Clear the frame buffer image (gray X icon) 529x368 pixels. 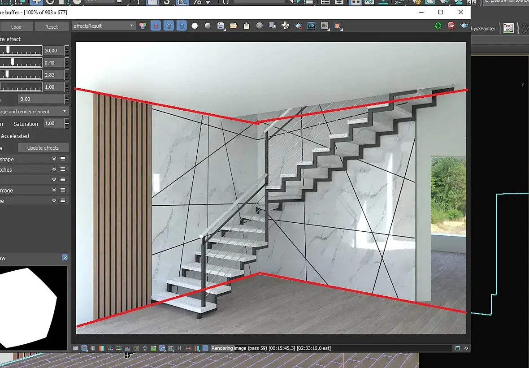[260, 26]
